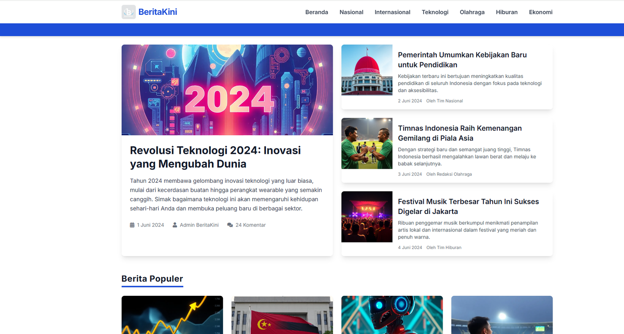
Task: Switch to the Ekonomi category
Action: pos(541,12)
